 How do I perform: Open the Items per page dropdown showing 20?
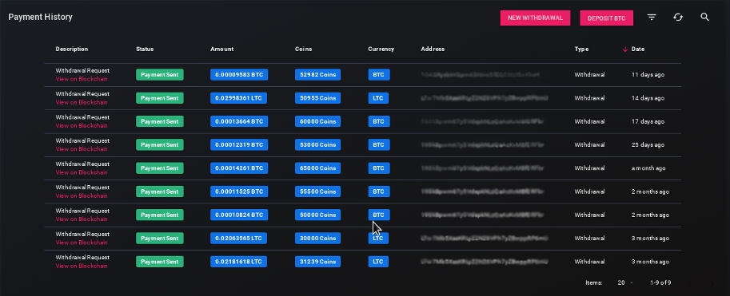click(x=624, y=282)
